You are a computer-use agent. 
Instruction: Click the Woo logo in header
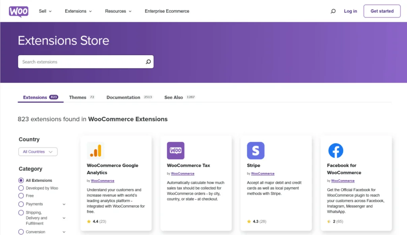pos(19,12)
